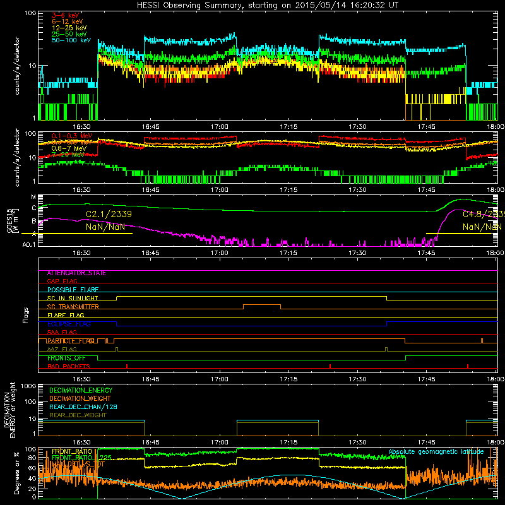Click the 17:00 tick label under Flags panel
This screenshot has width=505, height=505.
tap(219, 379)
